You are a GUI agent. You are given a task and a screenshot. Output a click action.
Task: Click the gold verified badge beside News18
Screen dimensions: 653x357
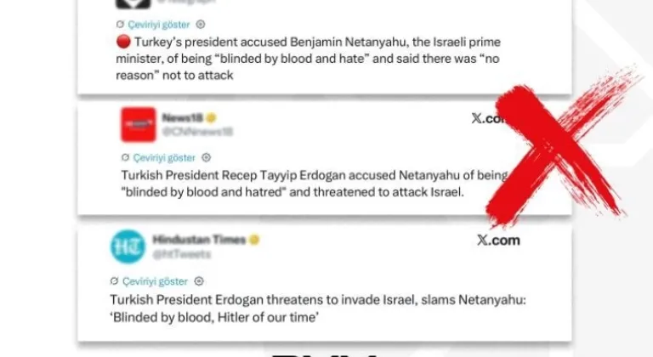pos(211,118)
